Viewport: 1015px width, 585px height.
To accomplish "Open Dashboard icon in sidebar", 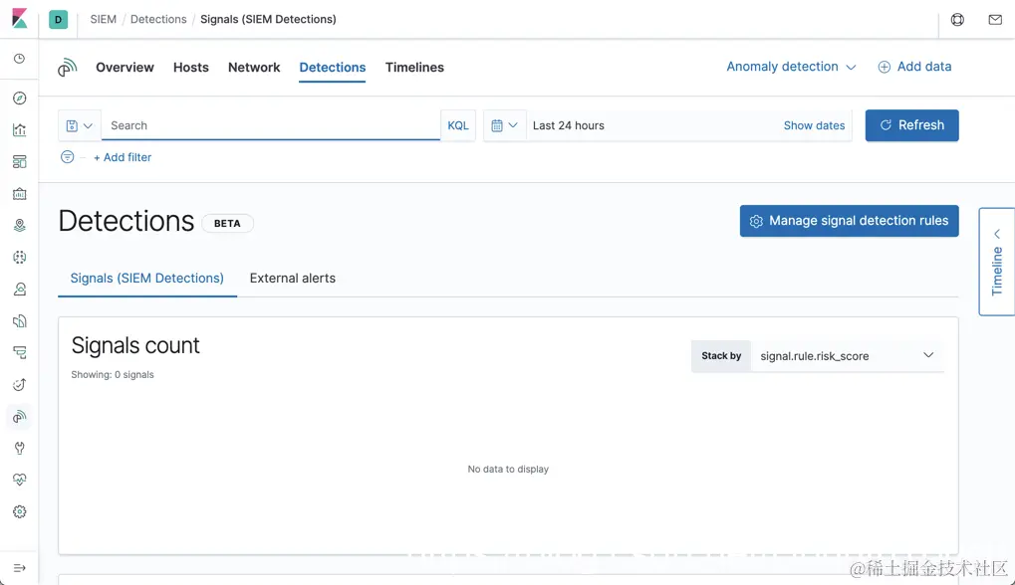I will (19, 161).
